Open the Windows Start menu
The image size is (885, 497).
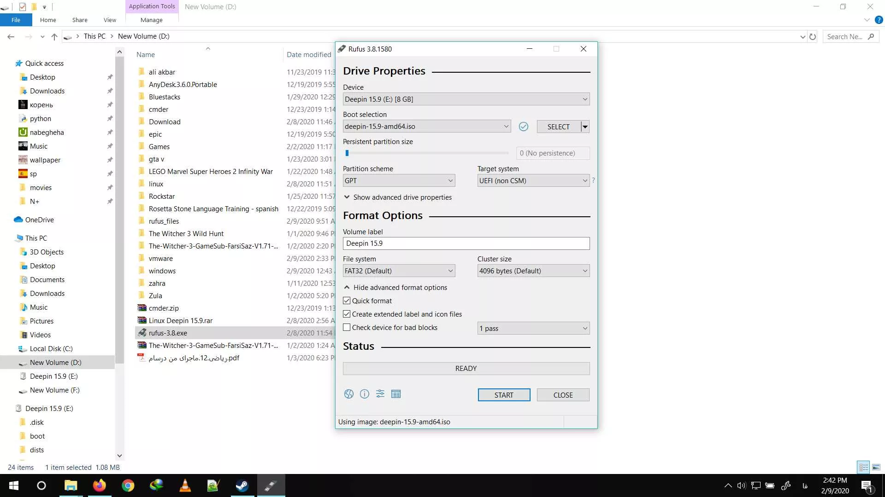[14, 485]
